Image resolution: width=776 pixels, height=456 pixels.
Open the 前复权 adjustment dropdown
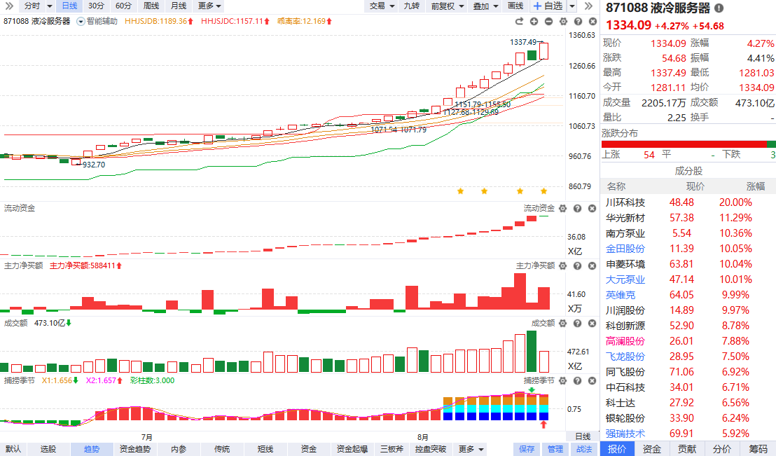pos(447,6)
